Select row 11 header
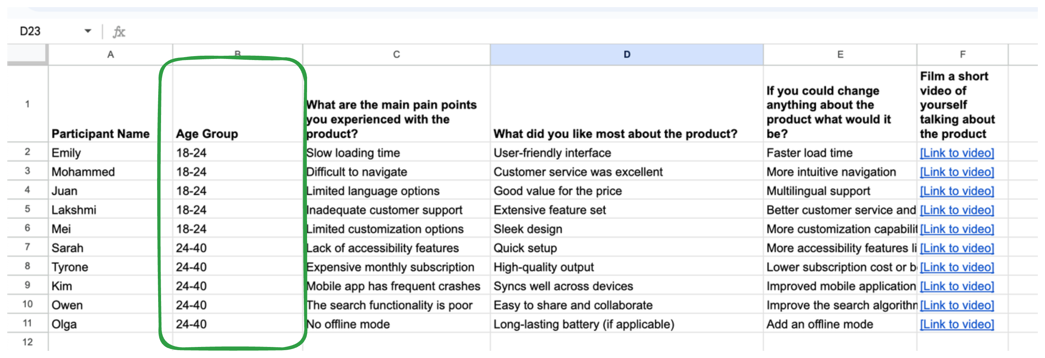Screen dimensions: 1045x358 pos(27,323)
